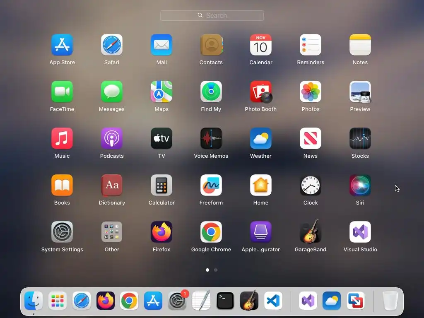Image resolution: width=424 pixels, height=318 pixels.
Task: Open Chrome from the Dock
Action: [129, 301]
